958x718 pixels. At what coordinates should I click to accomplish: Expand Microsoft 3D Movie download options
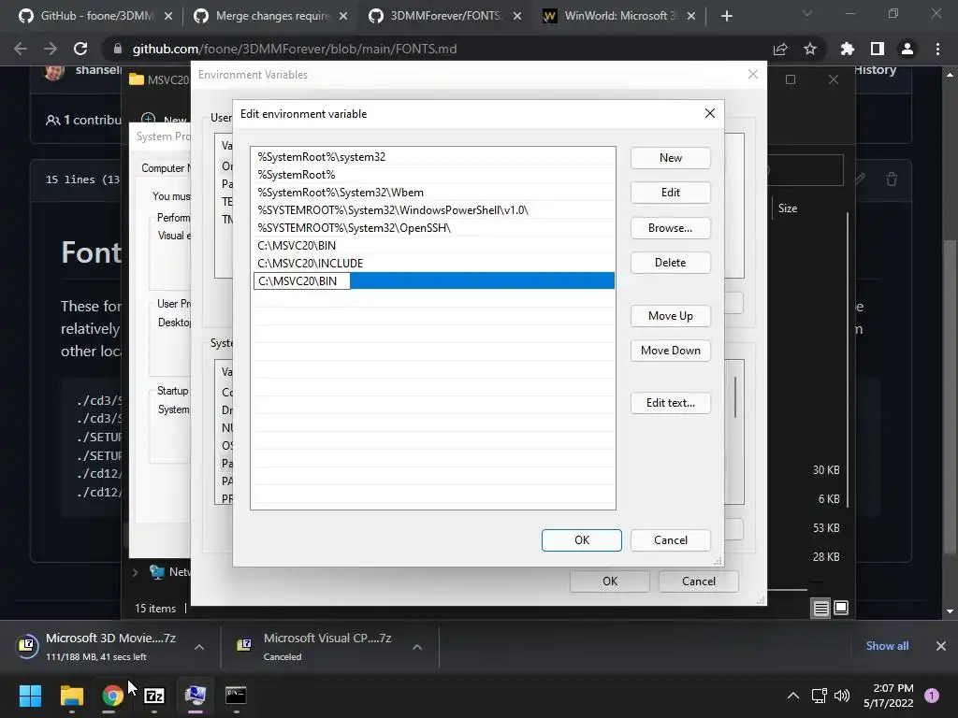[x=199, y=647]
